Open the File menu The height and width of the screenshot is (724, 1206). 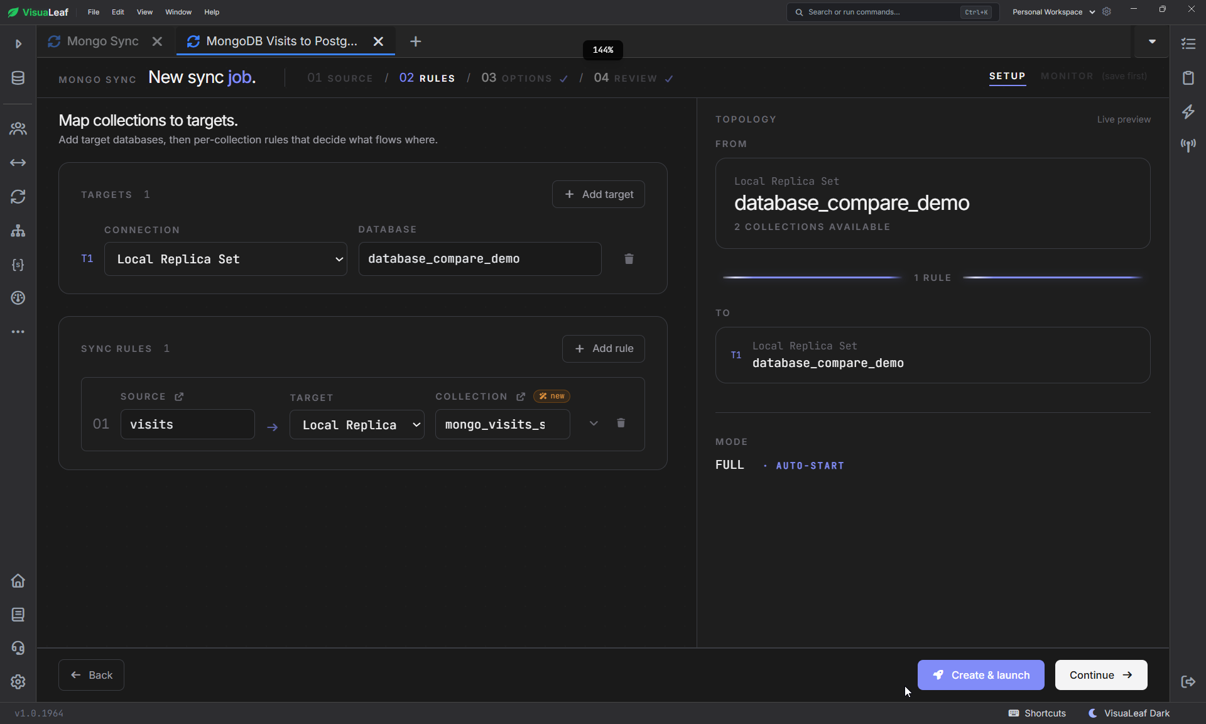coord(94,12)
